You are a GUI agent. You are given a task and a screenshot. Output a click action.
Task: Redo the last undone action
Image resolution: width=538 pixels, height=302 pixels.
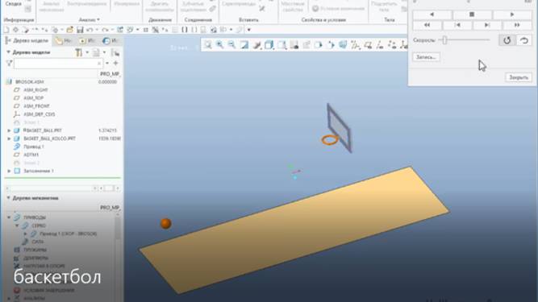[x=106, y=30]
